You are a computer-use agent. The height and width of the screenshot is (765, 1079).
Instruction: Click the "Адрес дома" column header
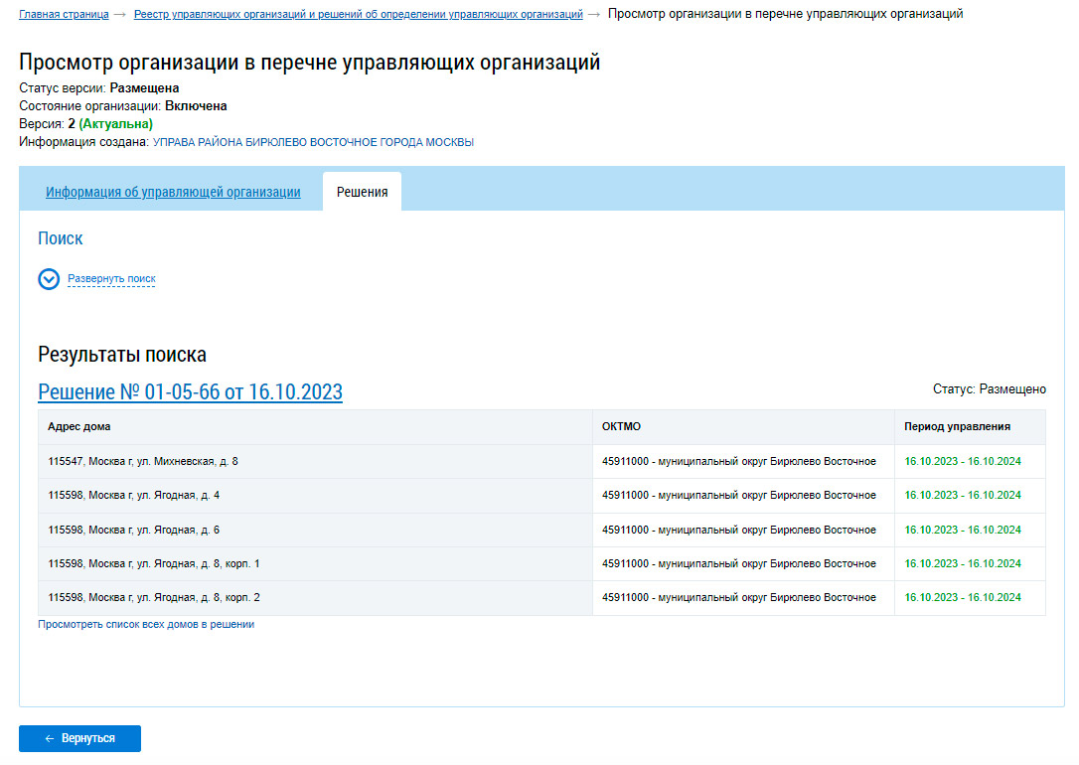click(79, 427)
